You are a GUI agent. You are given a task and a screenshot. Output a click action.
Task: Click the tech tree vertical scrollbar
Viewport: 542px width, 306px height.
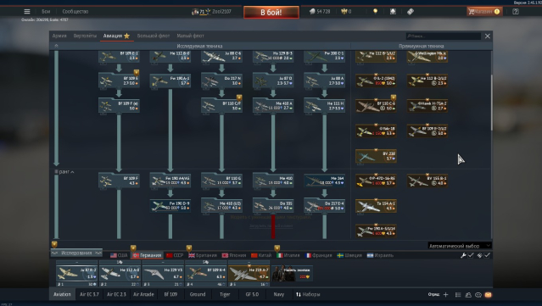point(491,103)
